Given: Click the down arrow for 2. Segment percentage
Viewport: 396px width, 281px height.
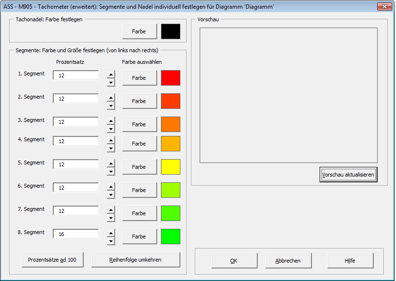Looking at the screenshot, I should click(x=111, y=105).
